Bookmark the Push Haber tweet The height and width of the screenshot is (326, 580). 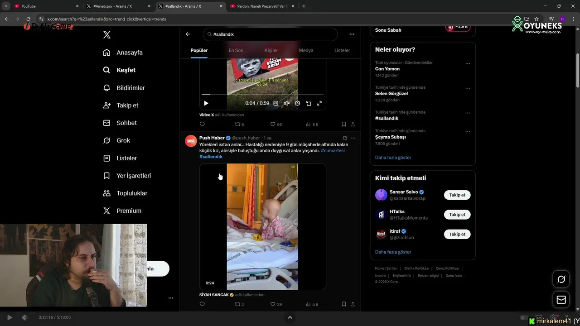344,304
